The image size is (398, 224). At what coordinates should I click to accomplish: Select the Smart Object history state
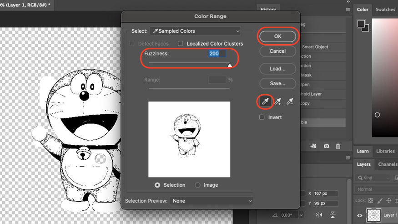tap(322, 47)
